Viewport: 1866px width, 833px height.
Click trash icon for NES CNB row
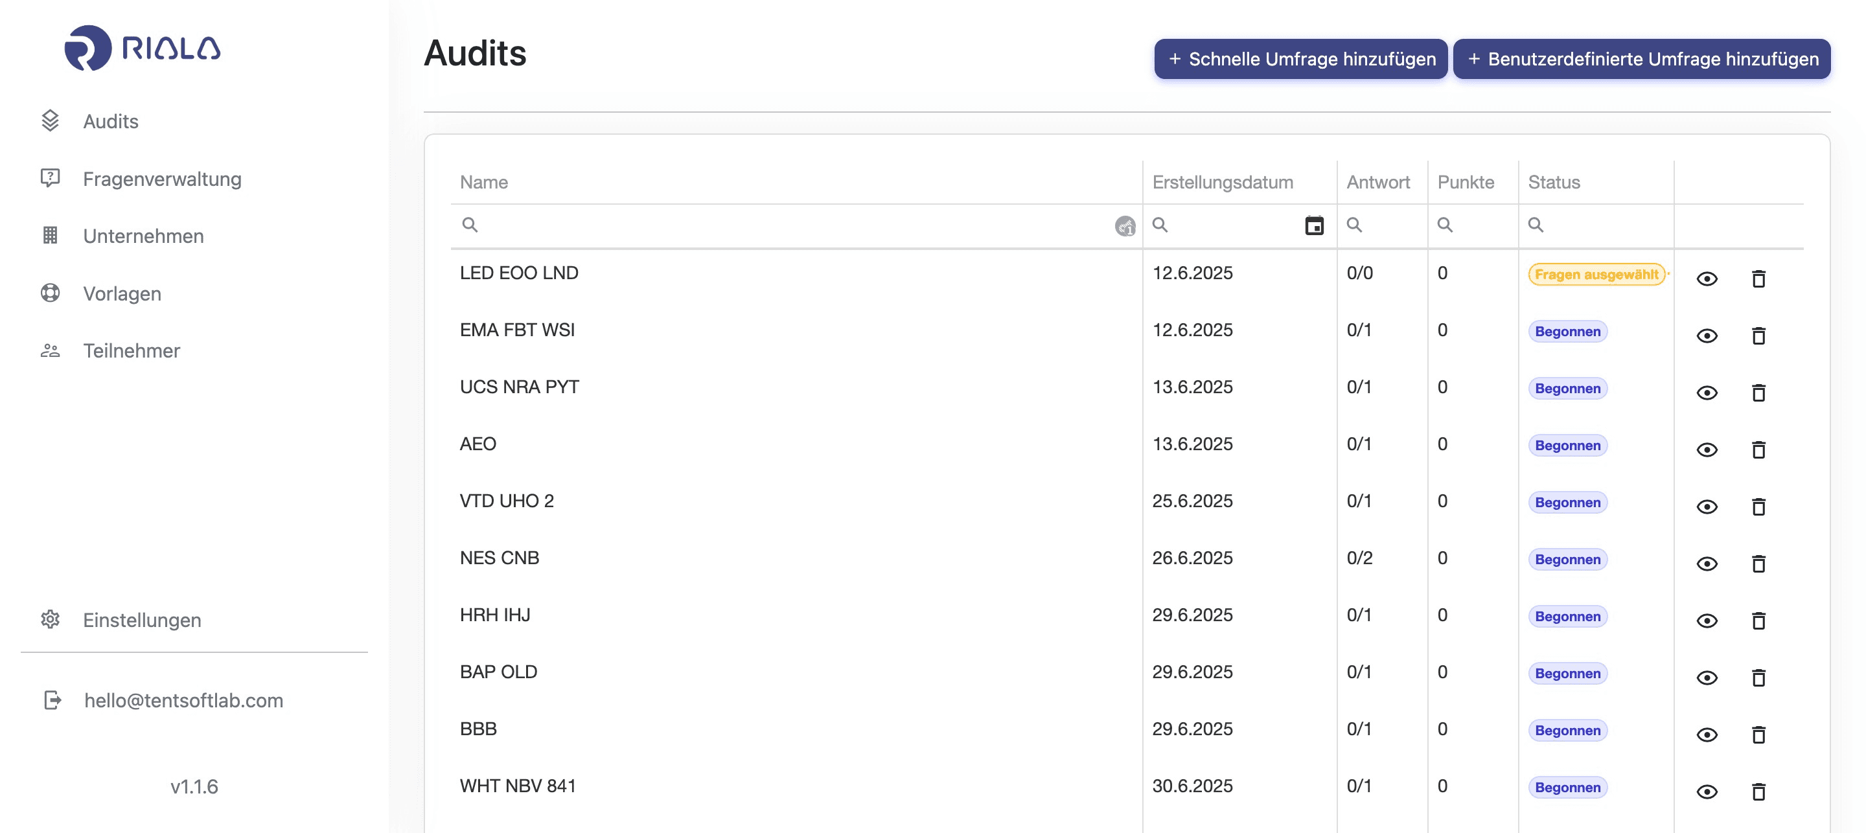tap(1758, 564)
